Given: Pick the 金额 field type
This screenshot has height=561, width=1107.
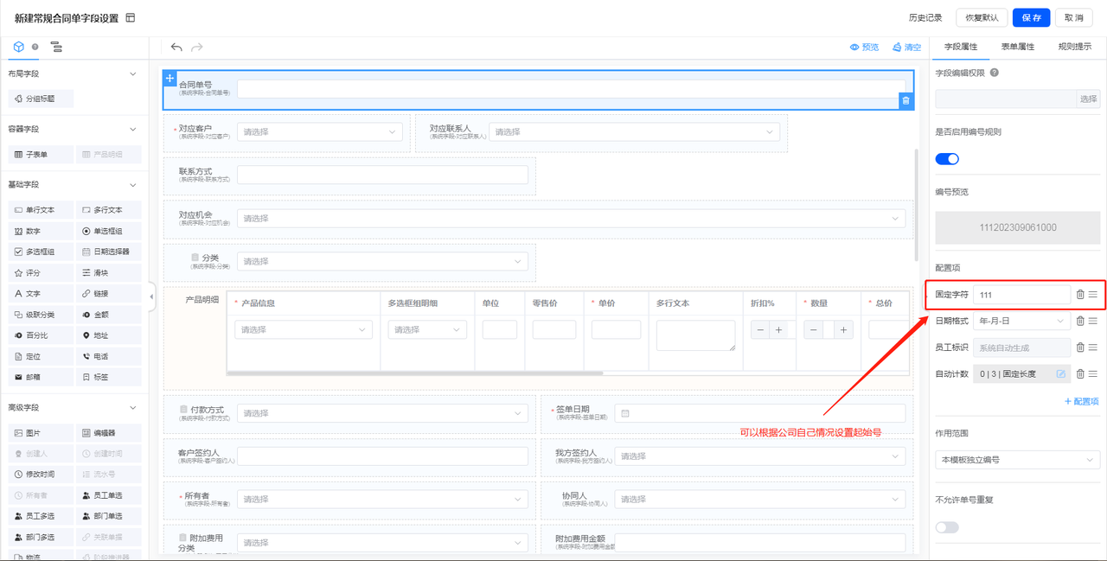Looking at the screenshot, I should [109, 315].
